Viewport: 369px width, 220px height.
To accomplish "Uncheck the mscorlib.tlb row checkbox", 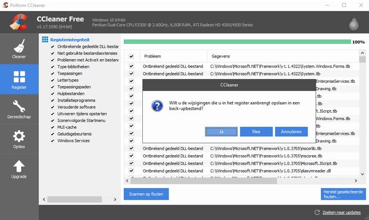I will coord(131,148).
